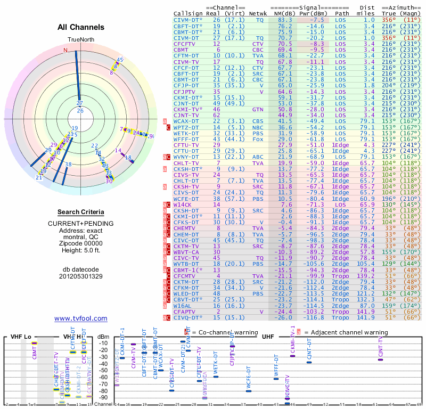
Task: Click the NBC network label
Action: click(258, 127)
